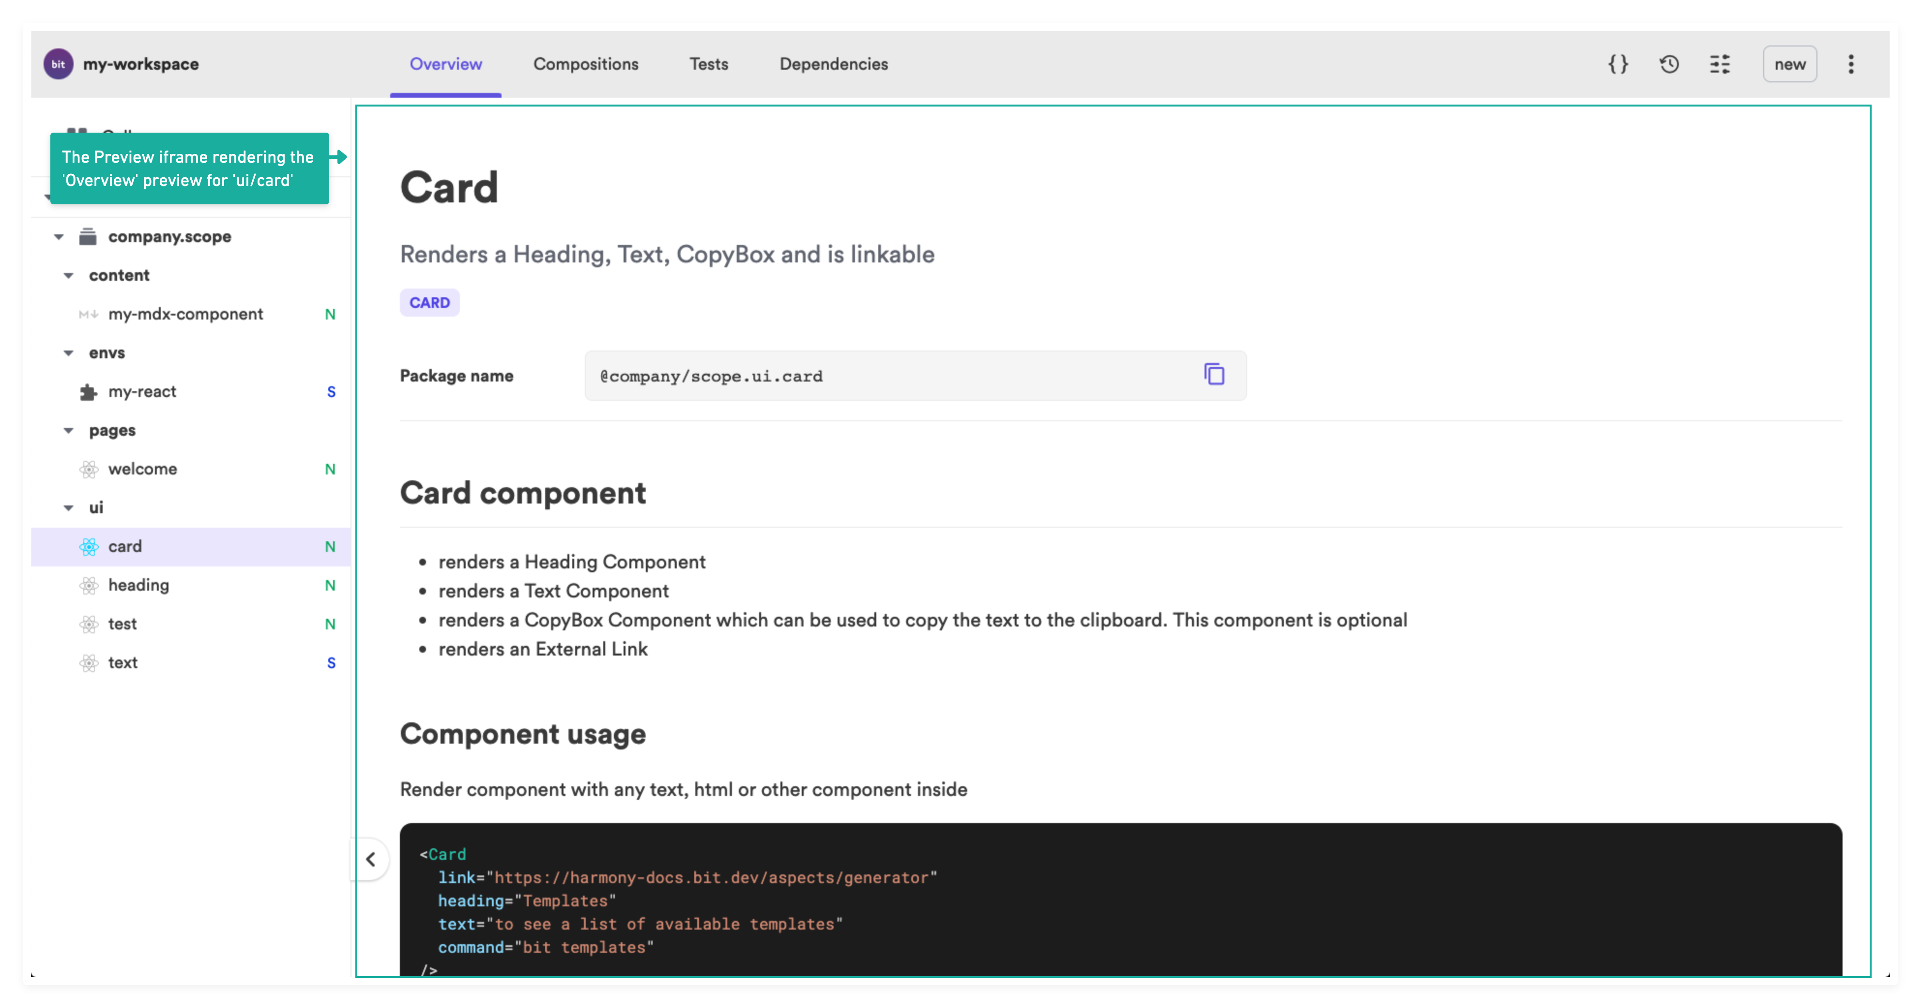
Task: Open the component filters icon in the header
Action: [x=1721, y=64]
